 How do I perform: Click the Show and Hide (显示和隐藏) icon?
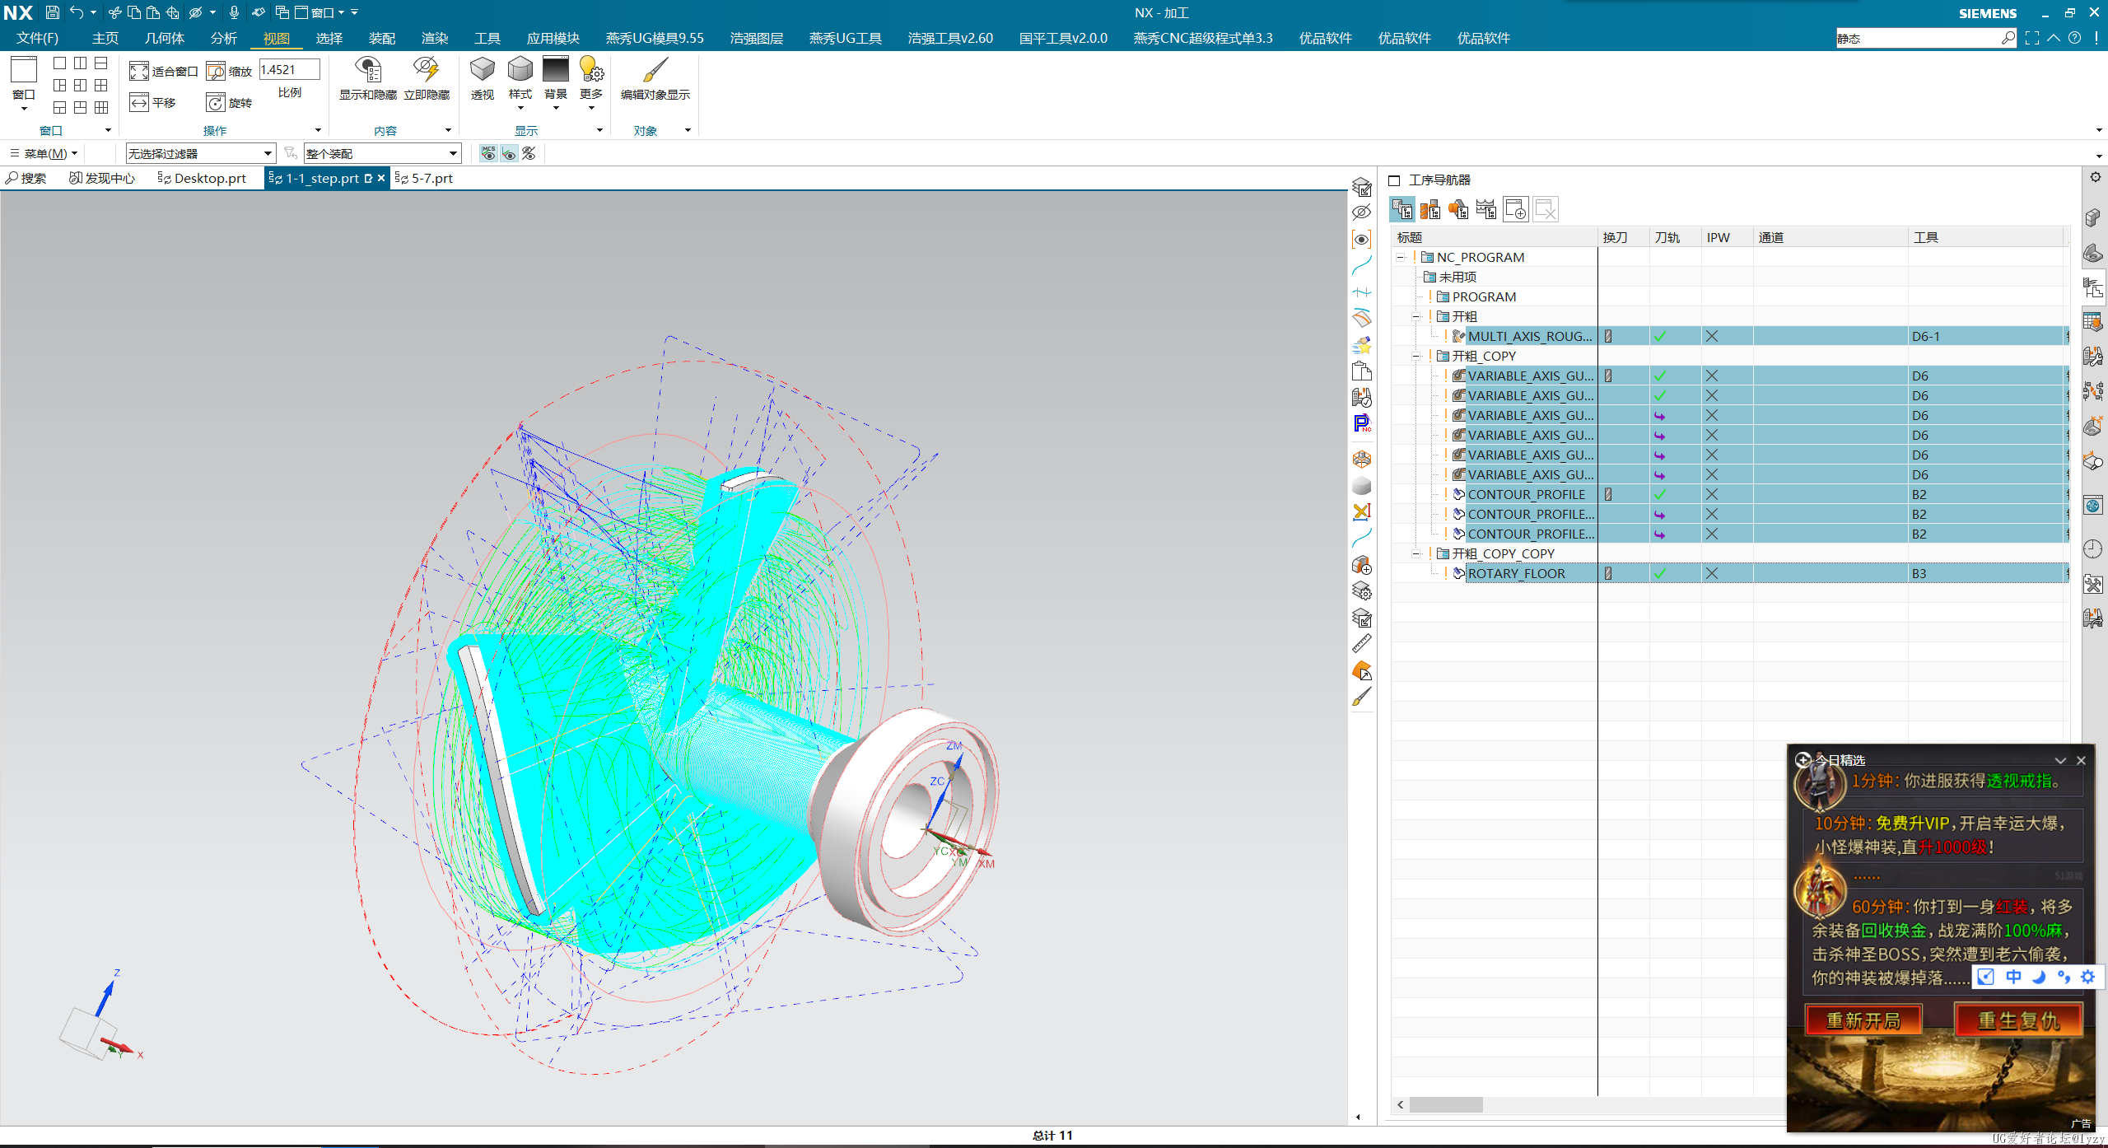pos(368,78)
